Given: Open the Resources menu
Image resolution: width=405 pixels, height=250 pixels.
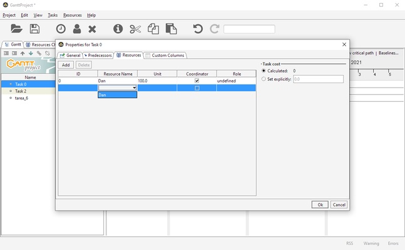Looking at the screenshot, I should (x=73, y=15).
